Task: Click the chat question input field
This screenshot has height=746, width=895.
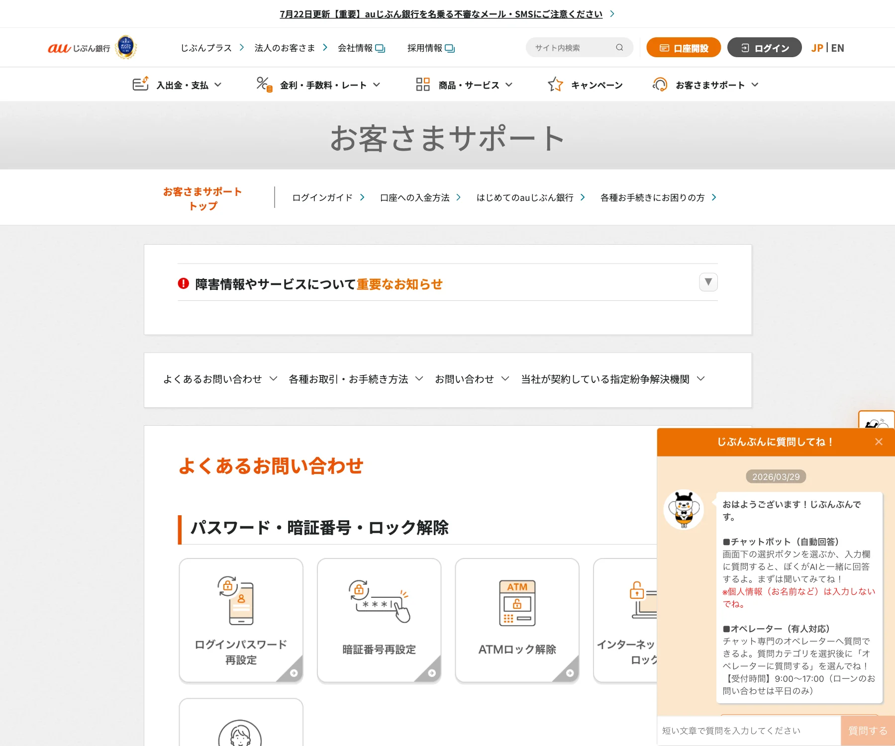Action: point(741,730)
